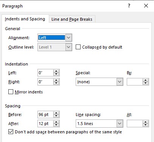Switch to the Line and Page Breaks tab

(72, 19)
